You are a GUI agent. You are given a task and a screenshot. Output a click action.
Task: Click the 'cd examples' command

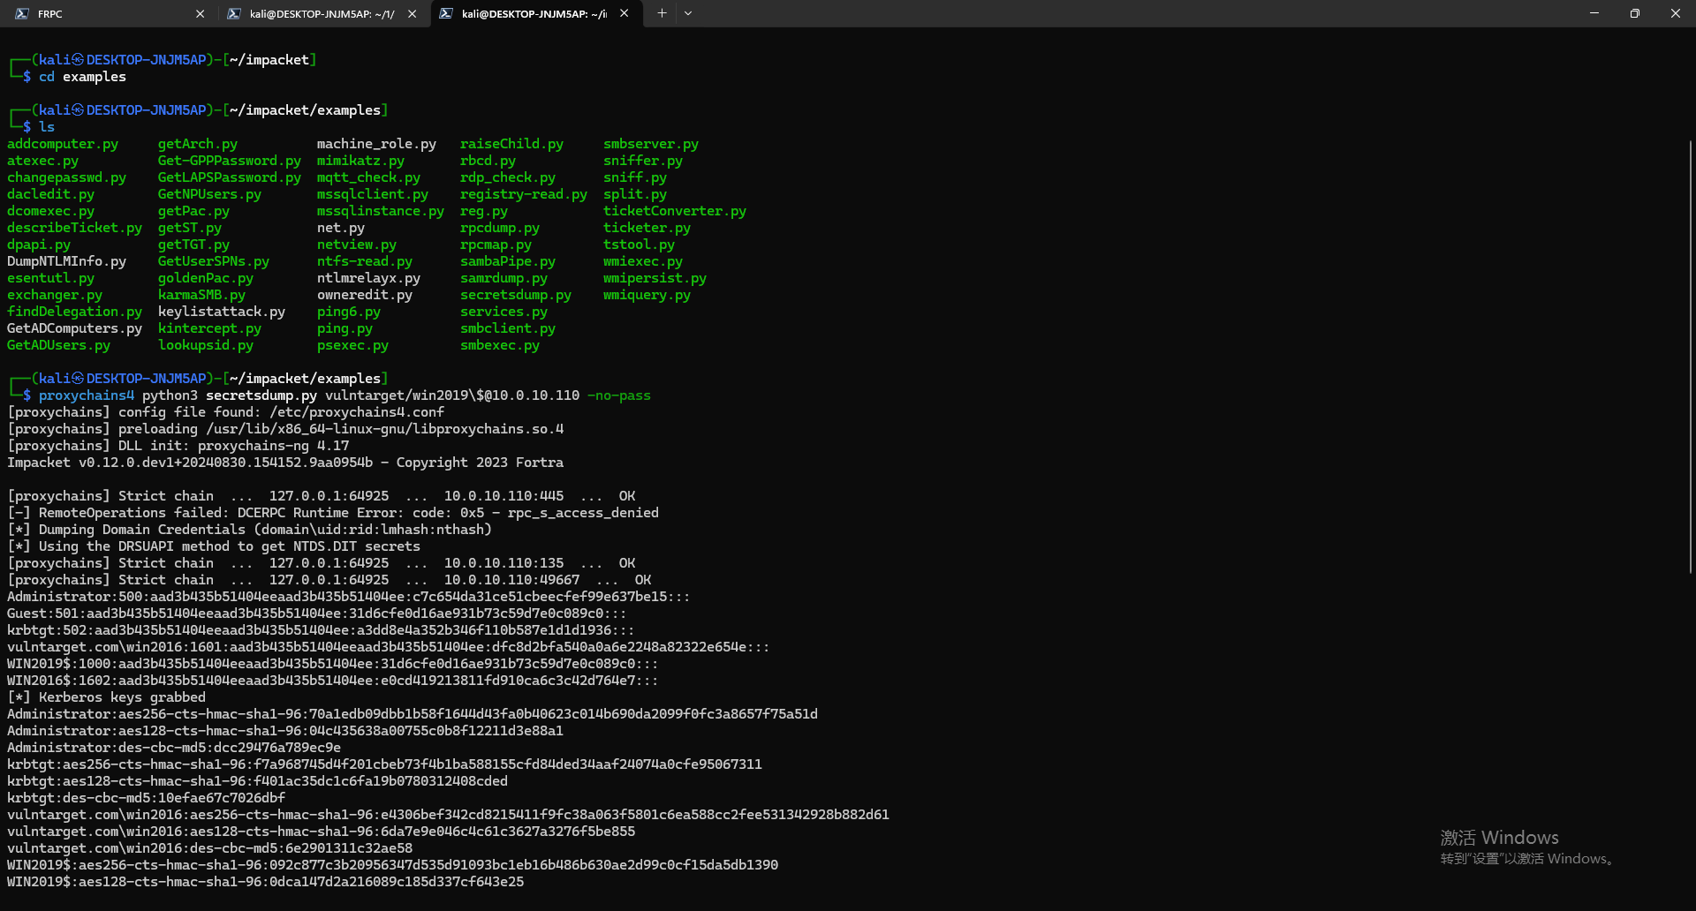click(x=82, y=77)
